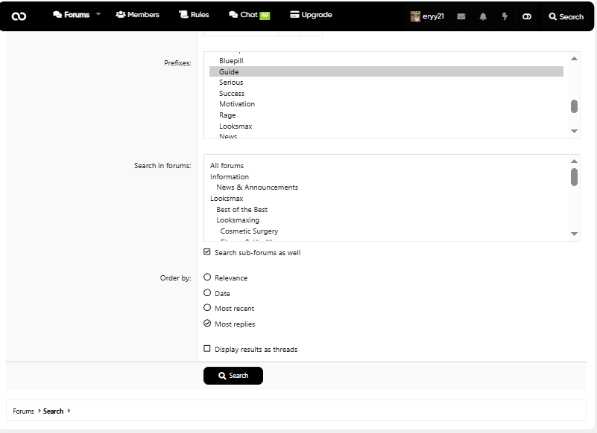This screenshot has width=597, height=433.
Task: Click the lightning bolt icon
Action: point(505,16)
